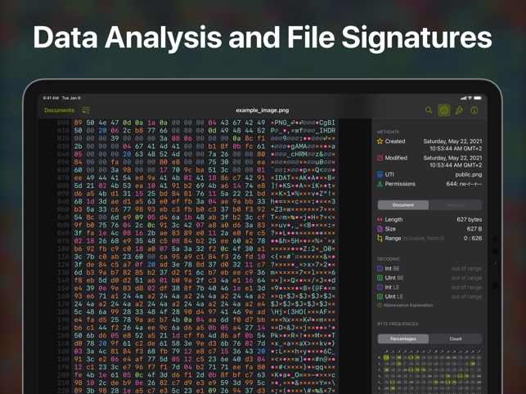
Task: Select the Int BE decoding row
Action: tap(393, 268)
